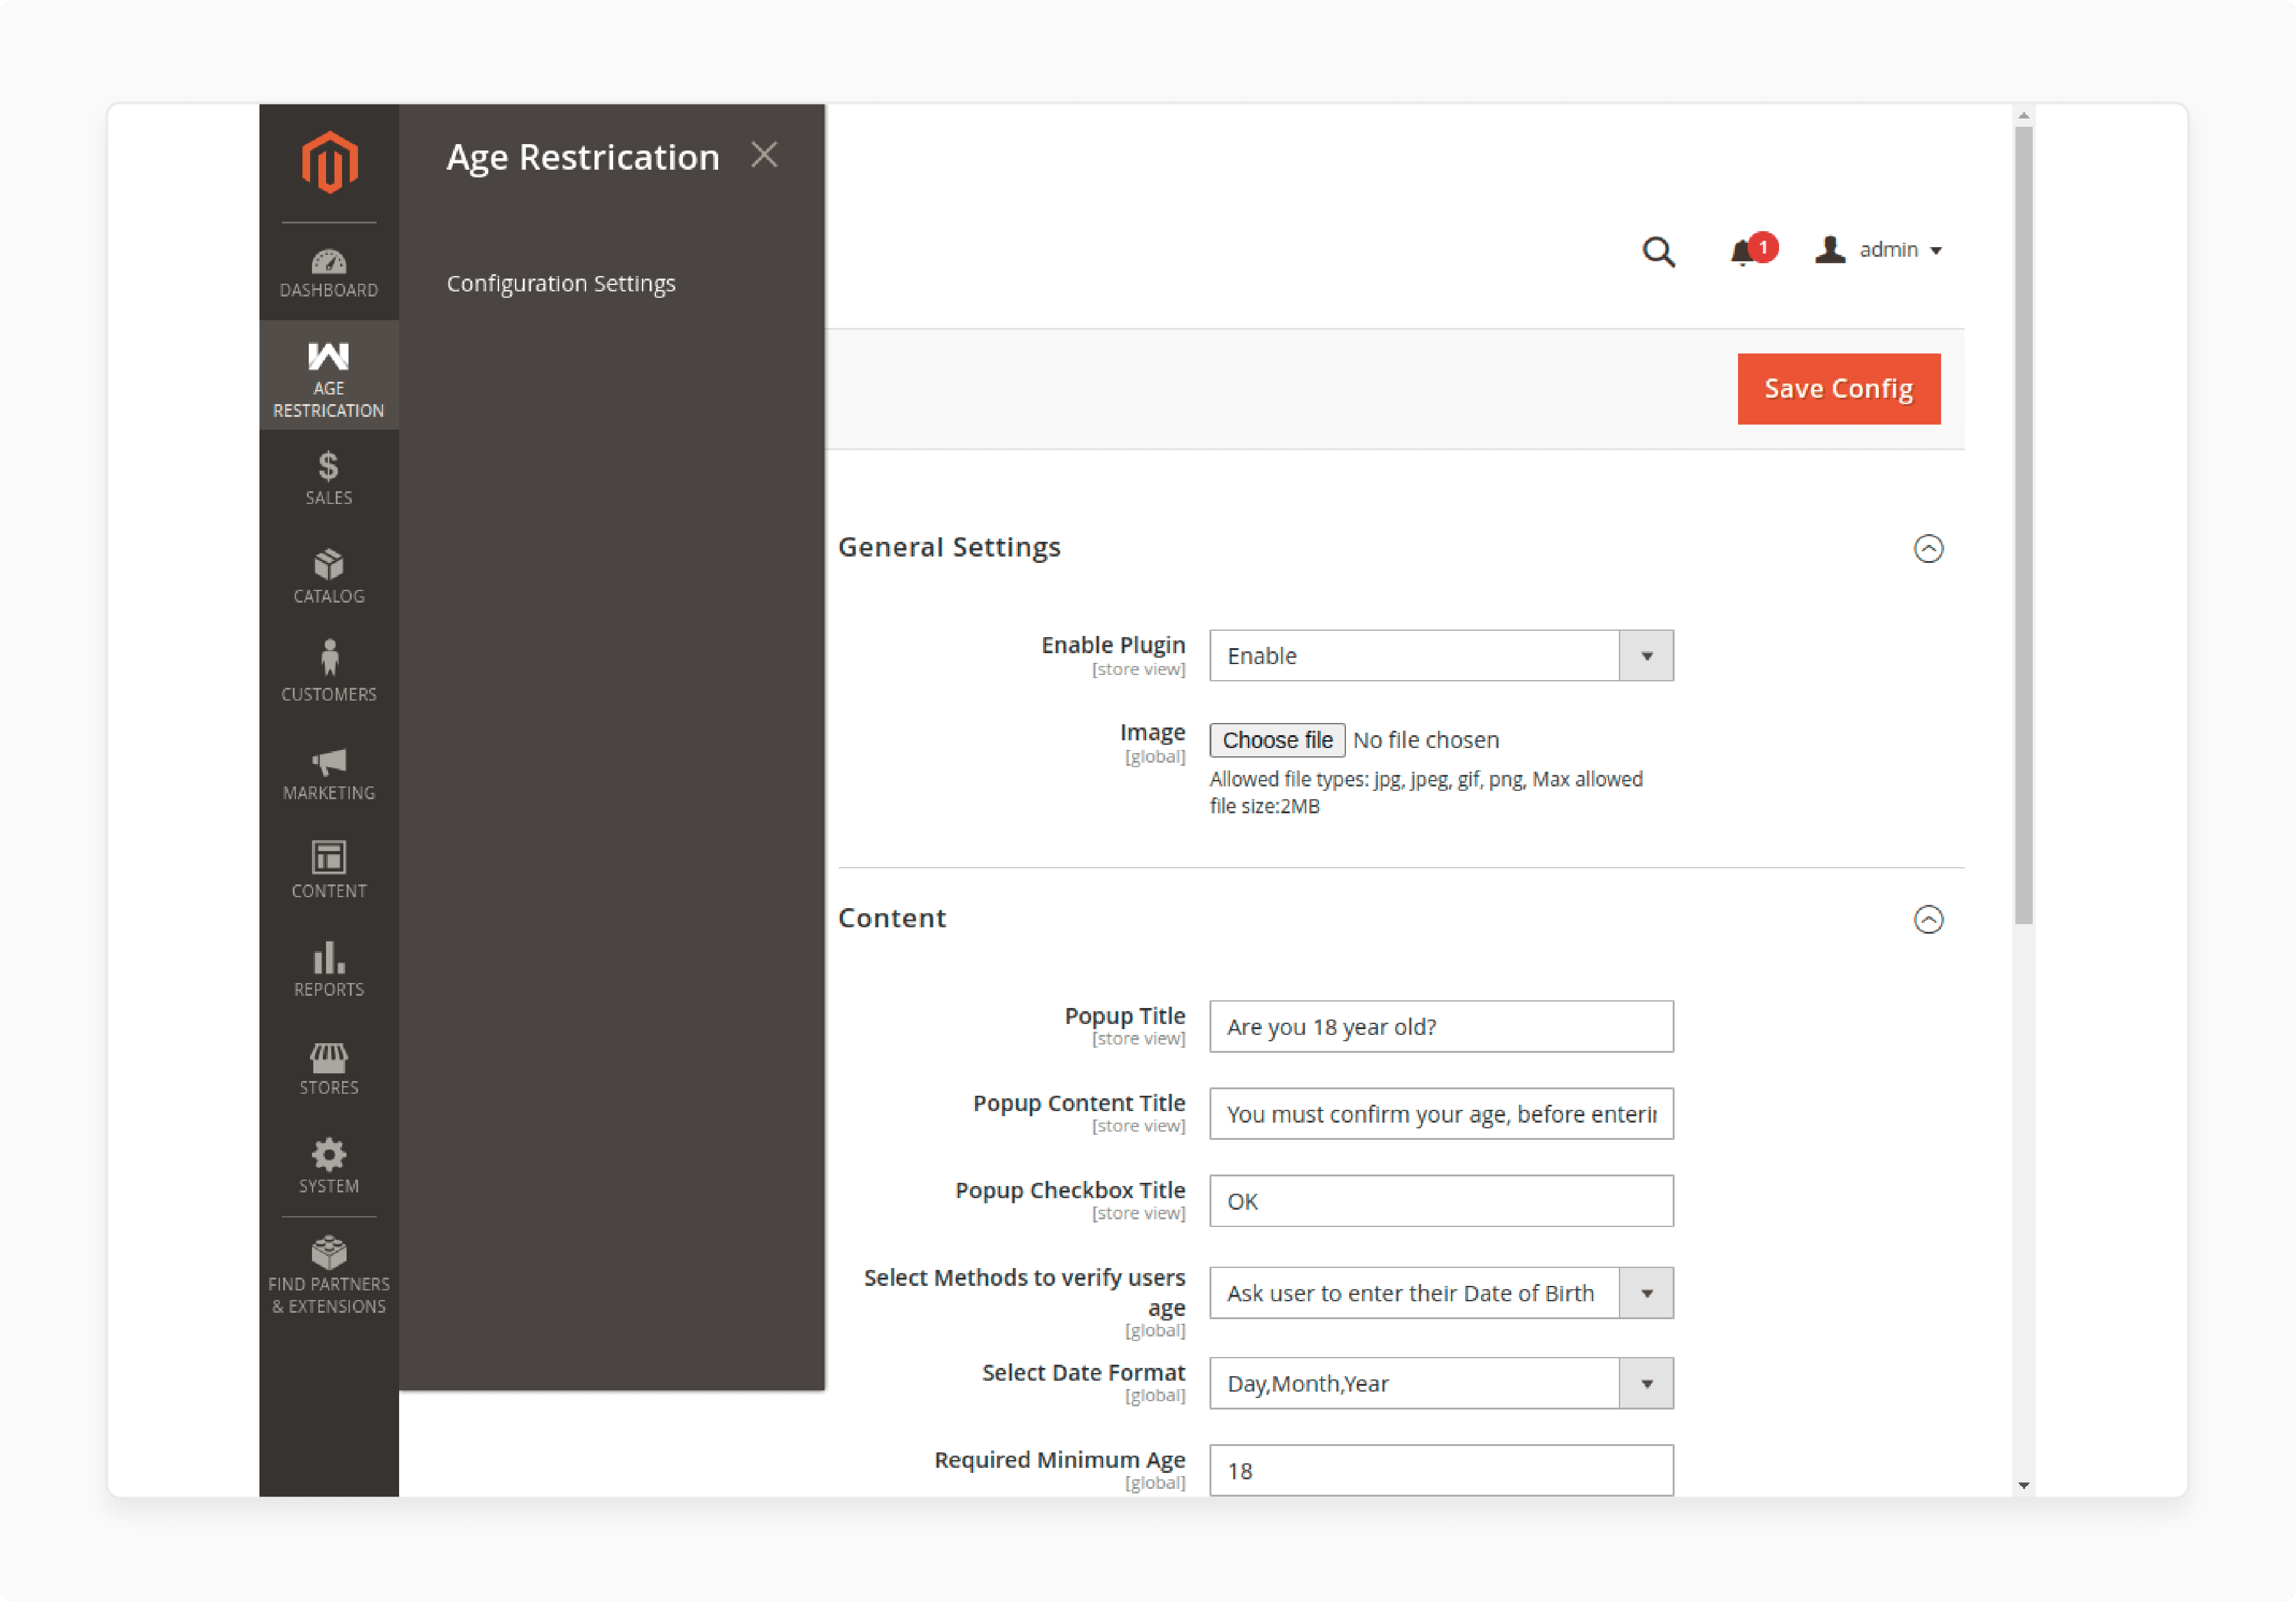The image size is (2296, 1601).
Task: Click the 'No file chosen' text
Action: (x=1426, y=740)
